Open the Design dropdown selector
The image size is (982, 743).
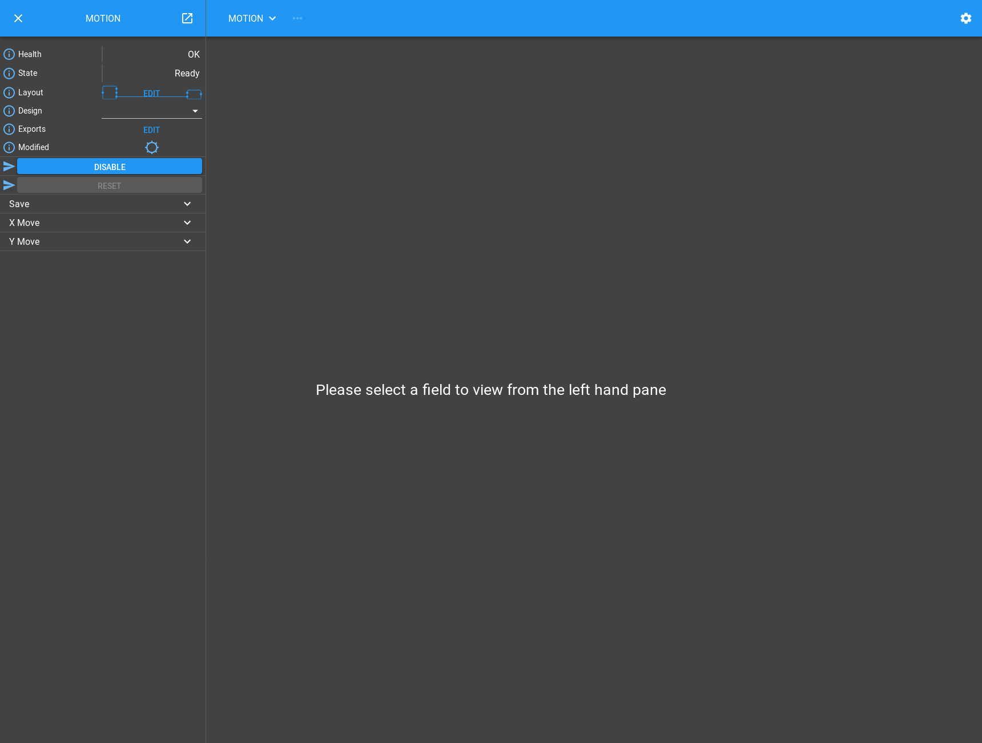click(152, 111)
